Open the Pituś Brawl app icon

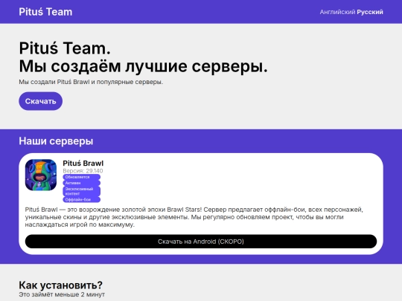41,175
